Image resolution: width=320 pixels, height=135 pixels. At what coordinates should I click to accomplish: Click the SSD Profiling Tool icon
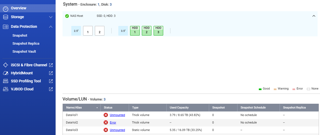6,81
